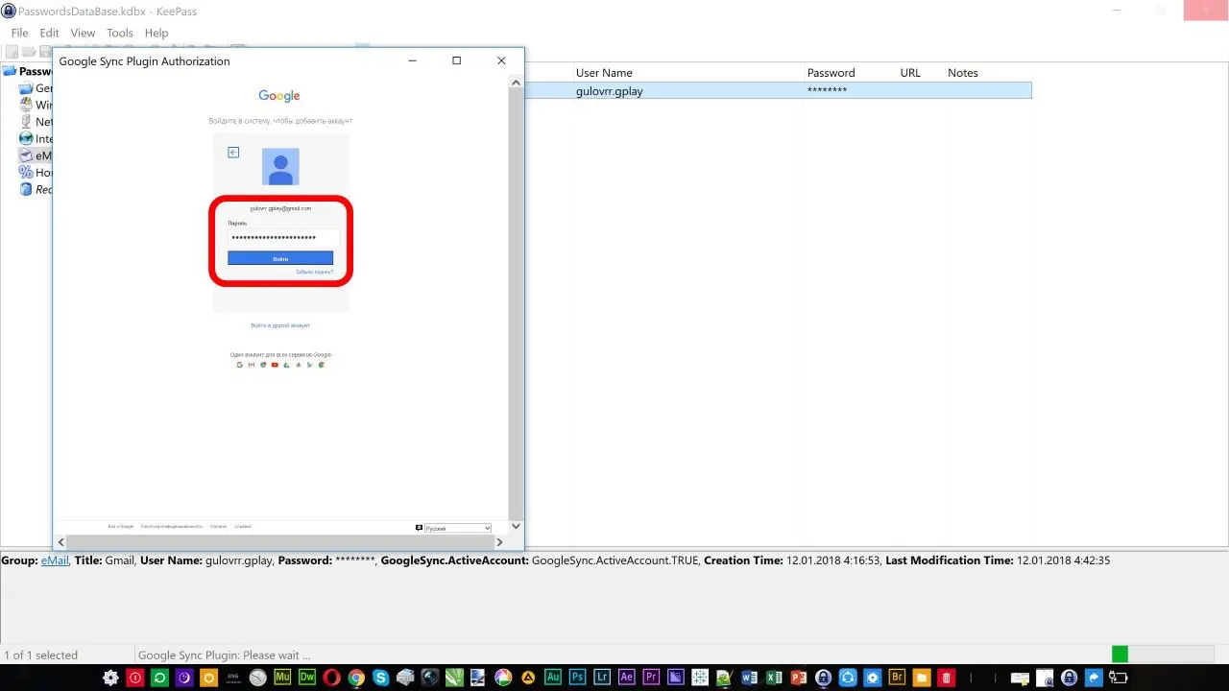This screenshot has width=1229, height=691.
Task: Open Adobe Dreamweaver from the taskbar
Action: pos(307,678)
